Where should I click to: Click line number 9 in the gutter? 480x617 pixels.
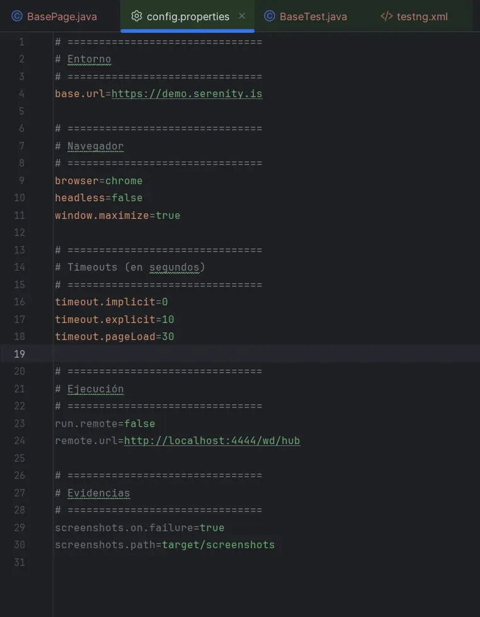click(x=21, y=180)
